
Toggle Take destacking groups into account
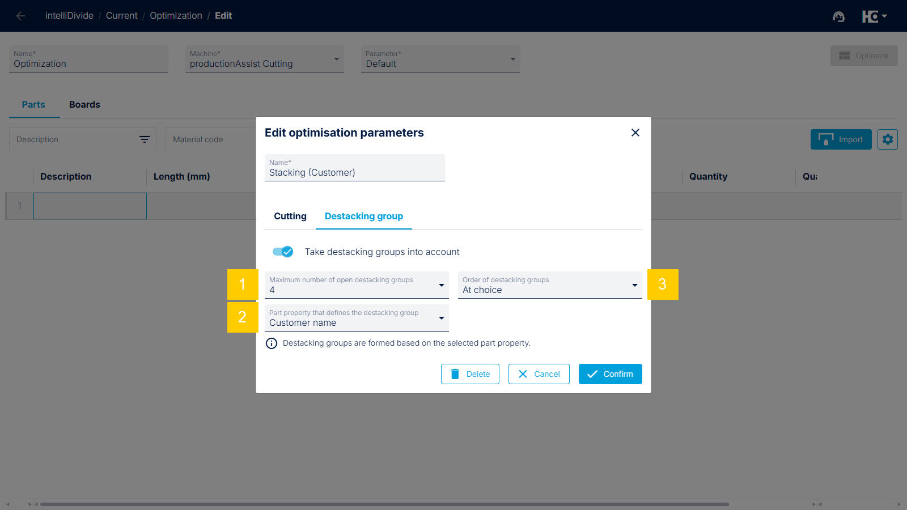[x=283, y=252]
